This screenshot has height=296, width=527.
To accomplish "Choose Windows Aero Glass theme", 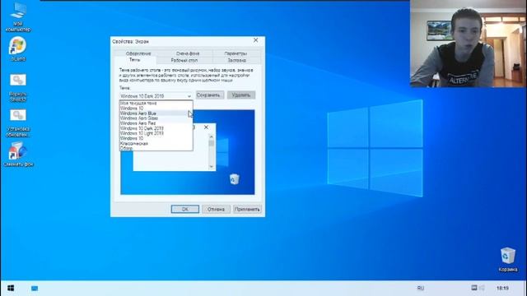I will pyautogui.click(x=156, y=118).
